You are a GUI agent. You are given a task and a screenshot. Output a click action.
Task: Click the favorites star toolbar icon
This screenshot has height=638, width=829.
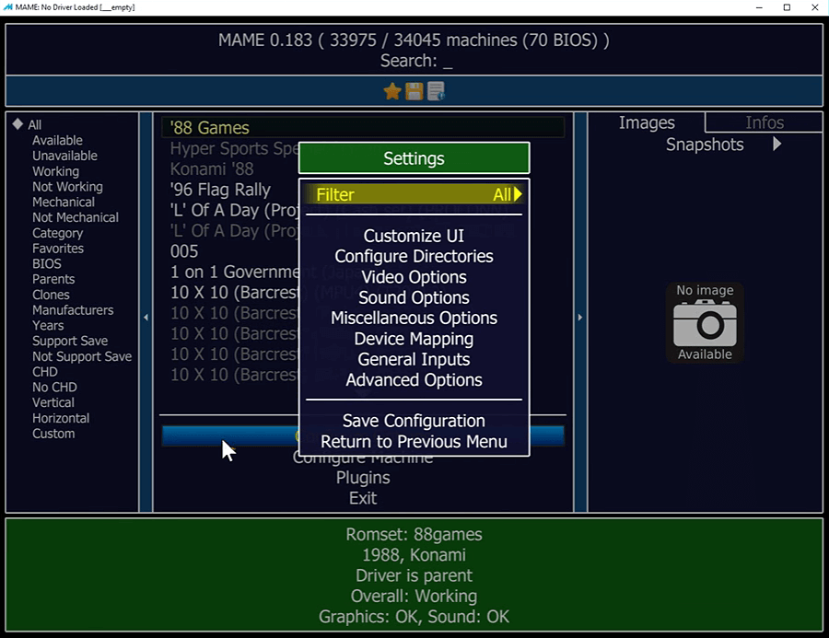click(392, 91)
